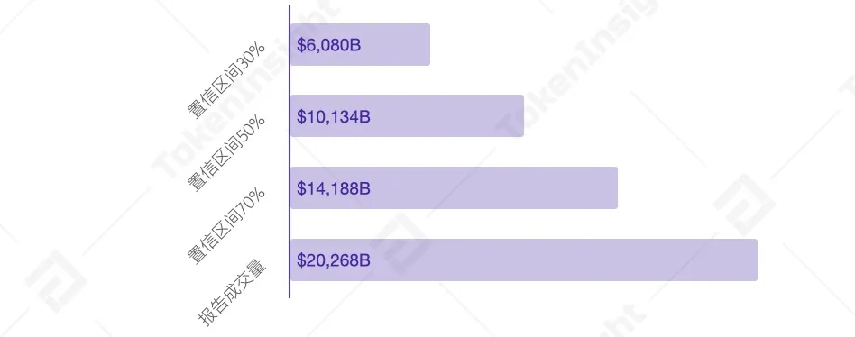The width and height of the screenshot is (855, 337).
Task: Click the $6,080B value text
Action: coord(329,45)
